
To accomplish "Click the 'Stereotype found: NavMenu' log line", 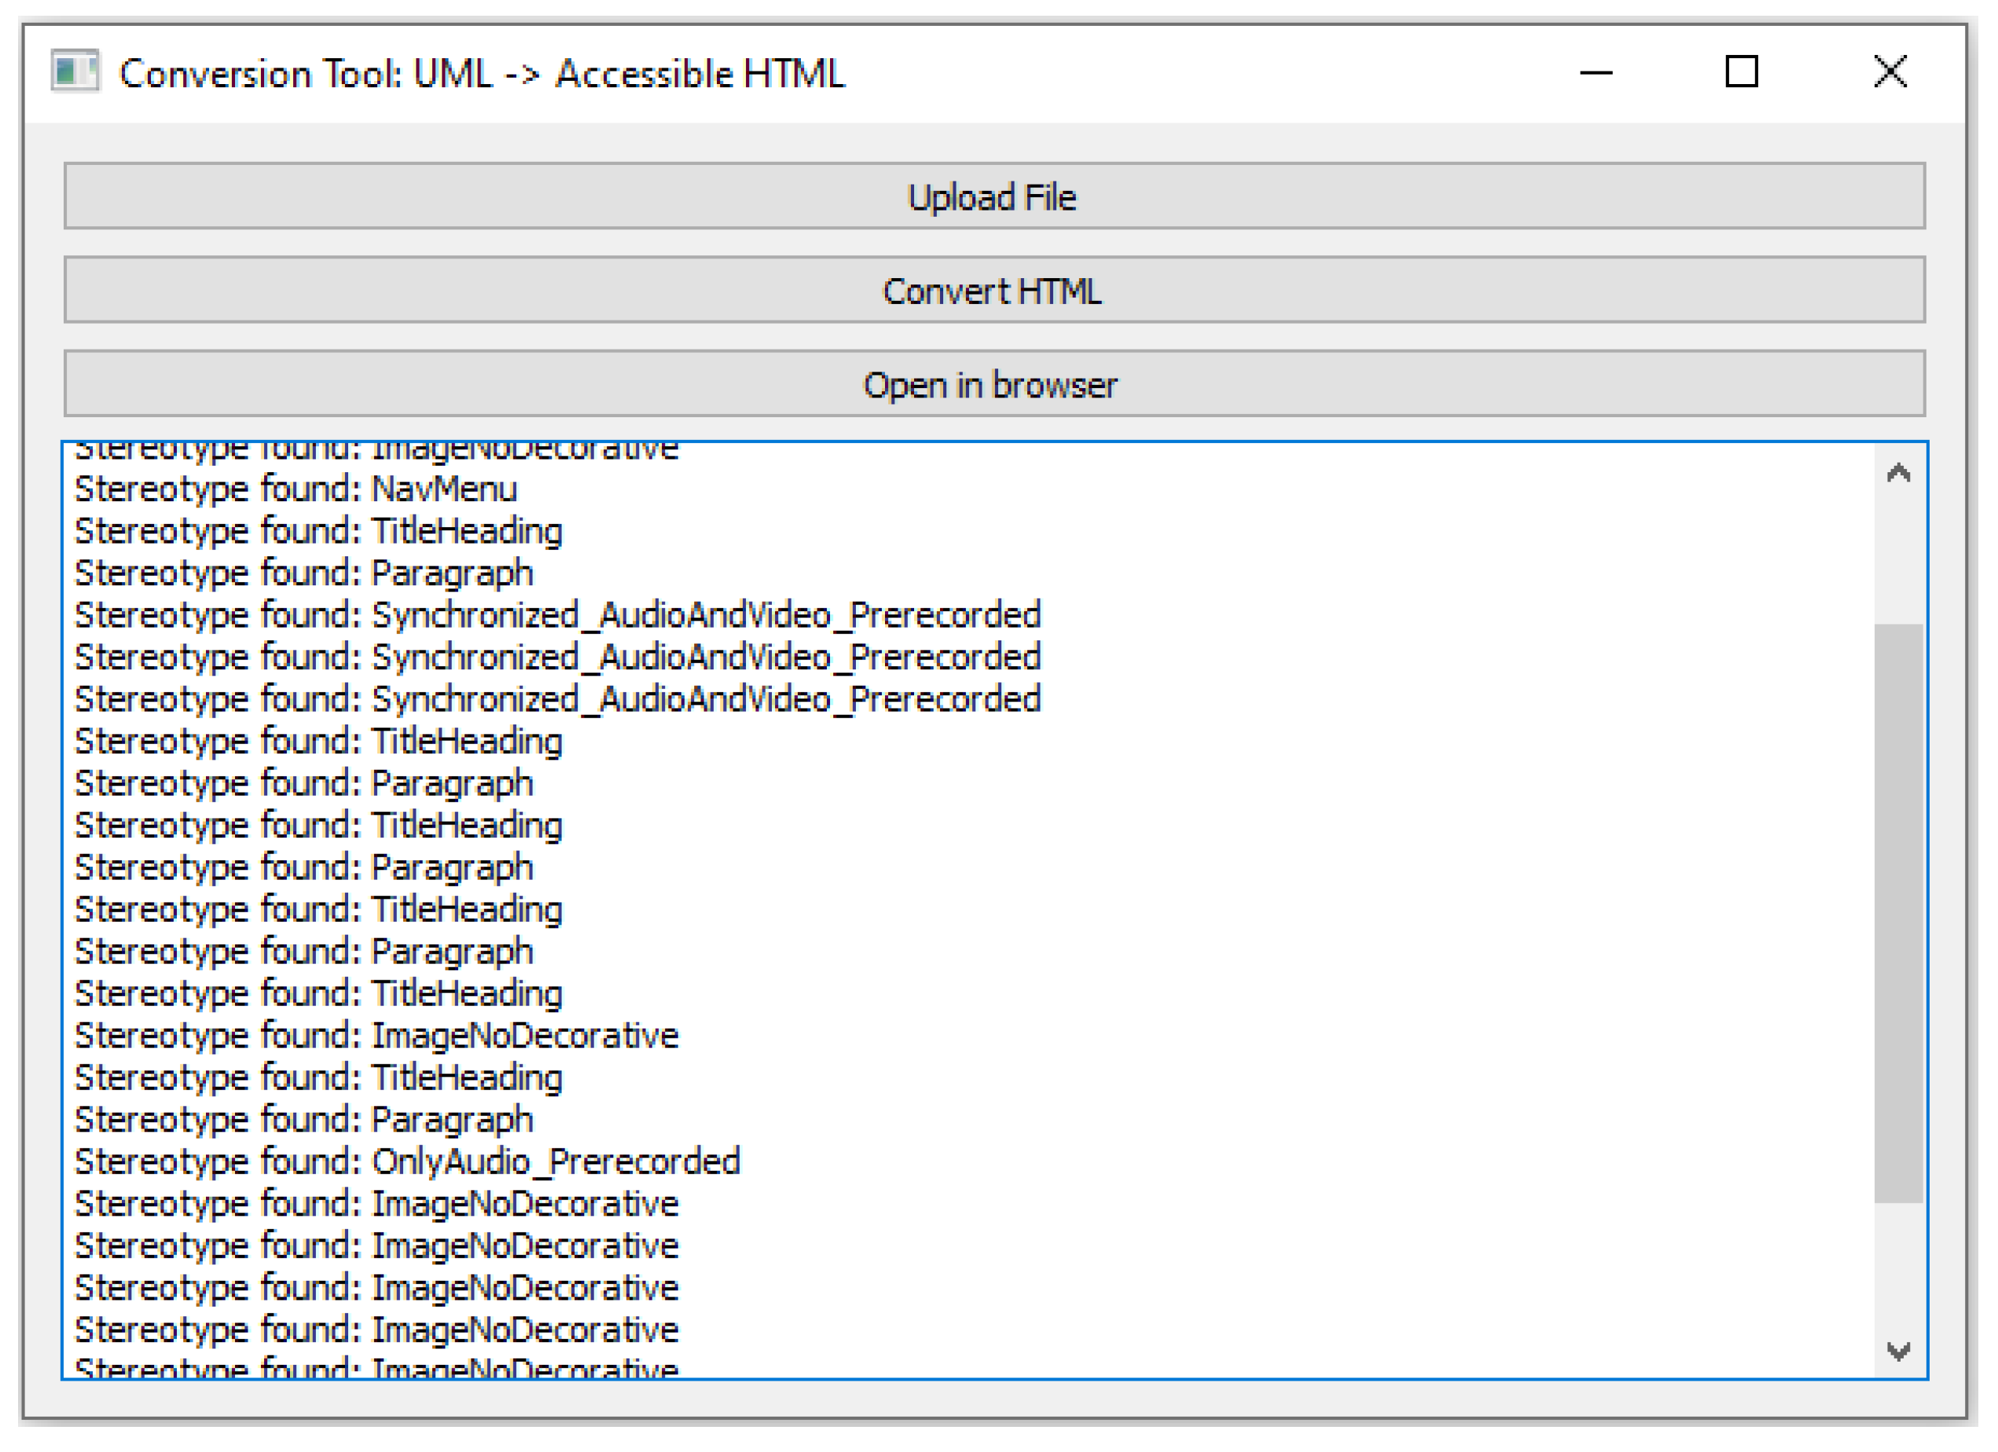I will (296, 489).
